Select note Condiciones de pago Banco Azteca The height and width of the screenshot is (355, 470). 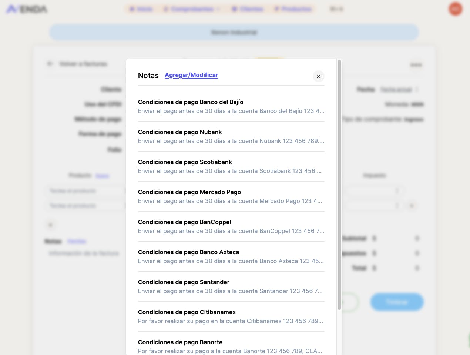(x=231, y=256)
